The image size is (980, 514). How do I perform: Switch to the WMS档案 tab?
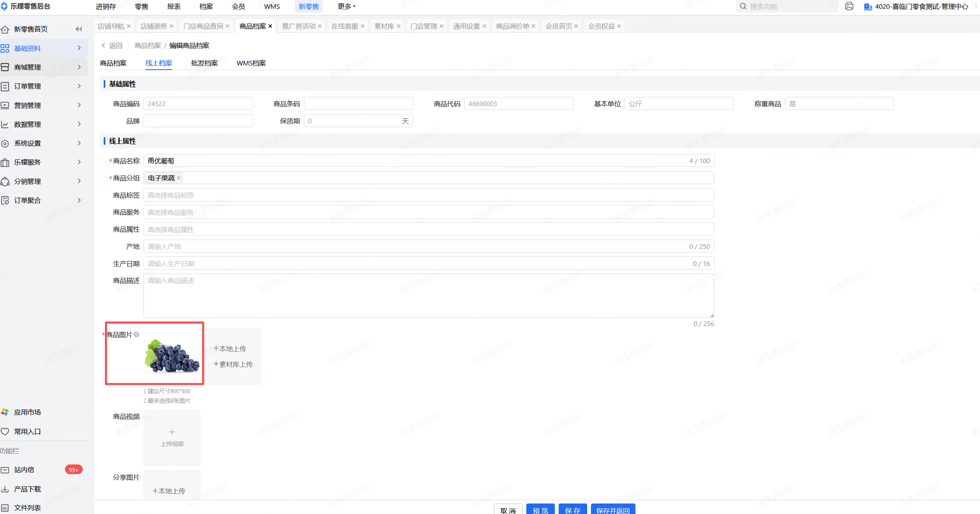tap(251, 63)
